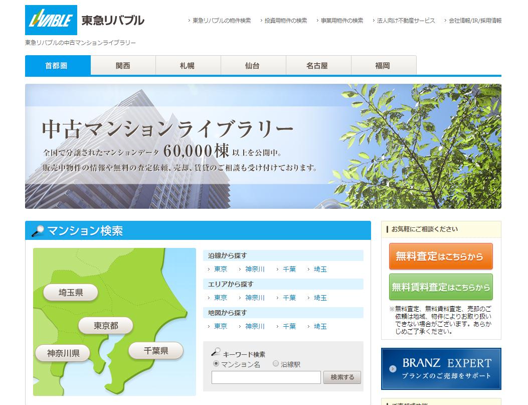
Task: Select the 沿線駅 radio button
Action: (x=275, y=363)
